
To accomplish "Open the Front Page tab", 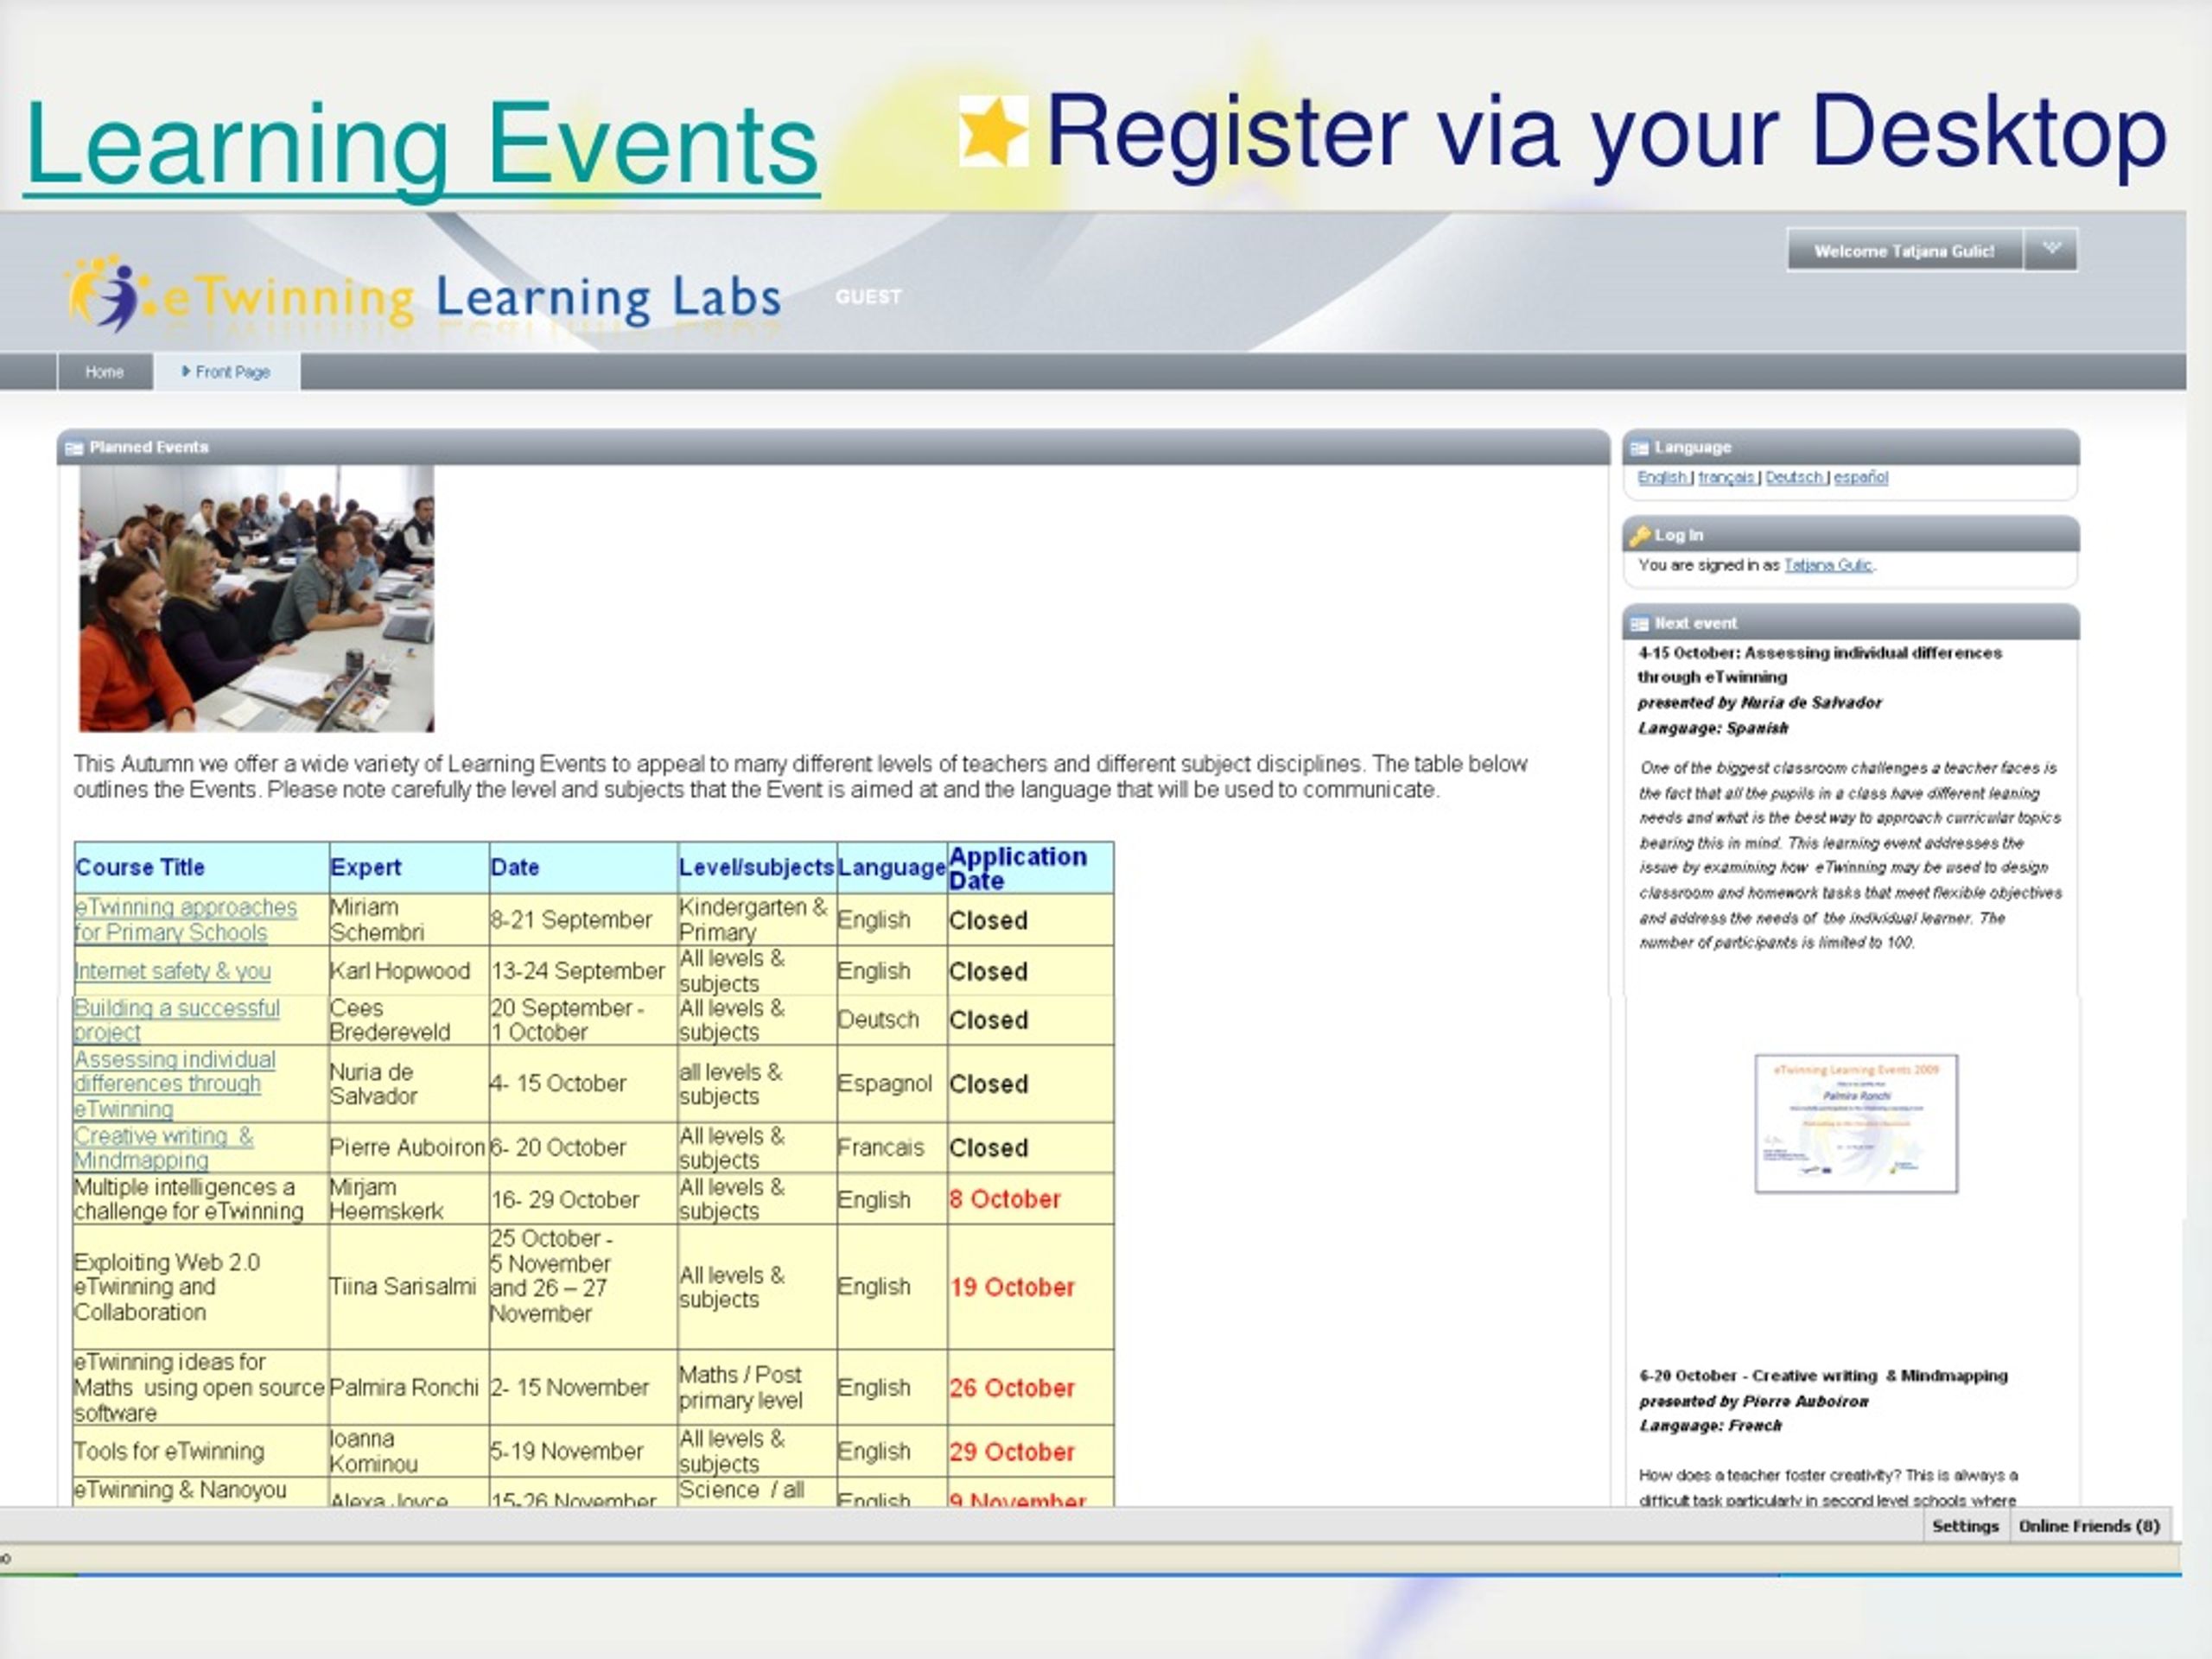I will [x=227, y=372].
